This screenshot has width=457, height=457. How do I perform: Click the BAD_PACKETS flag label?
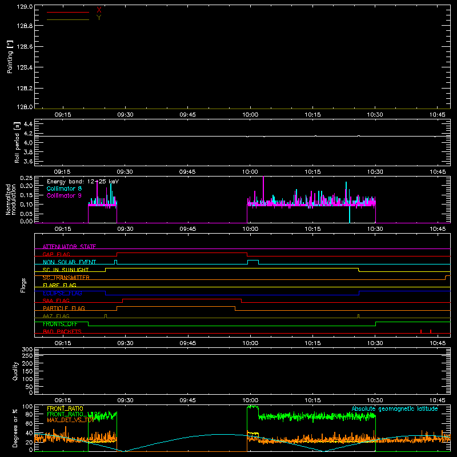tap(62, 331)
